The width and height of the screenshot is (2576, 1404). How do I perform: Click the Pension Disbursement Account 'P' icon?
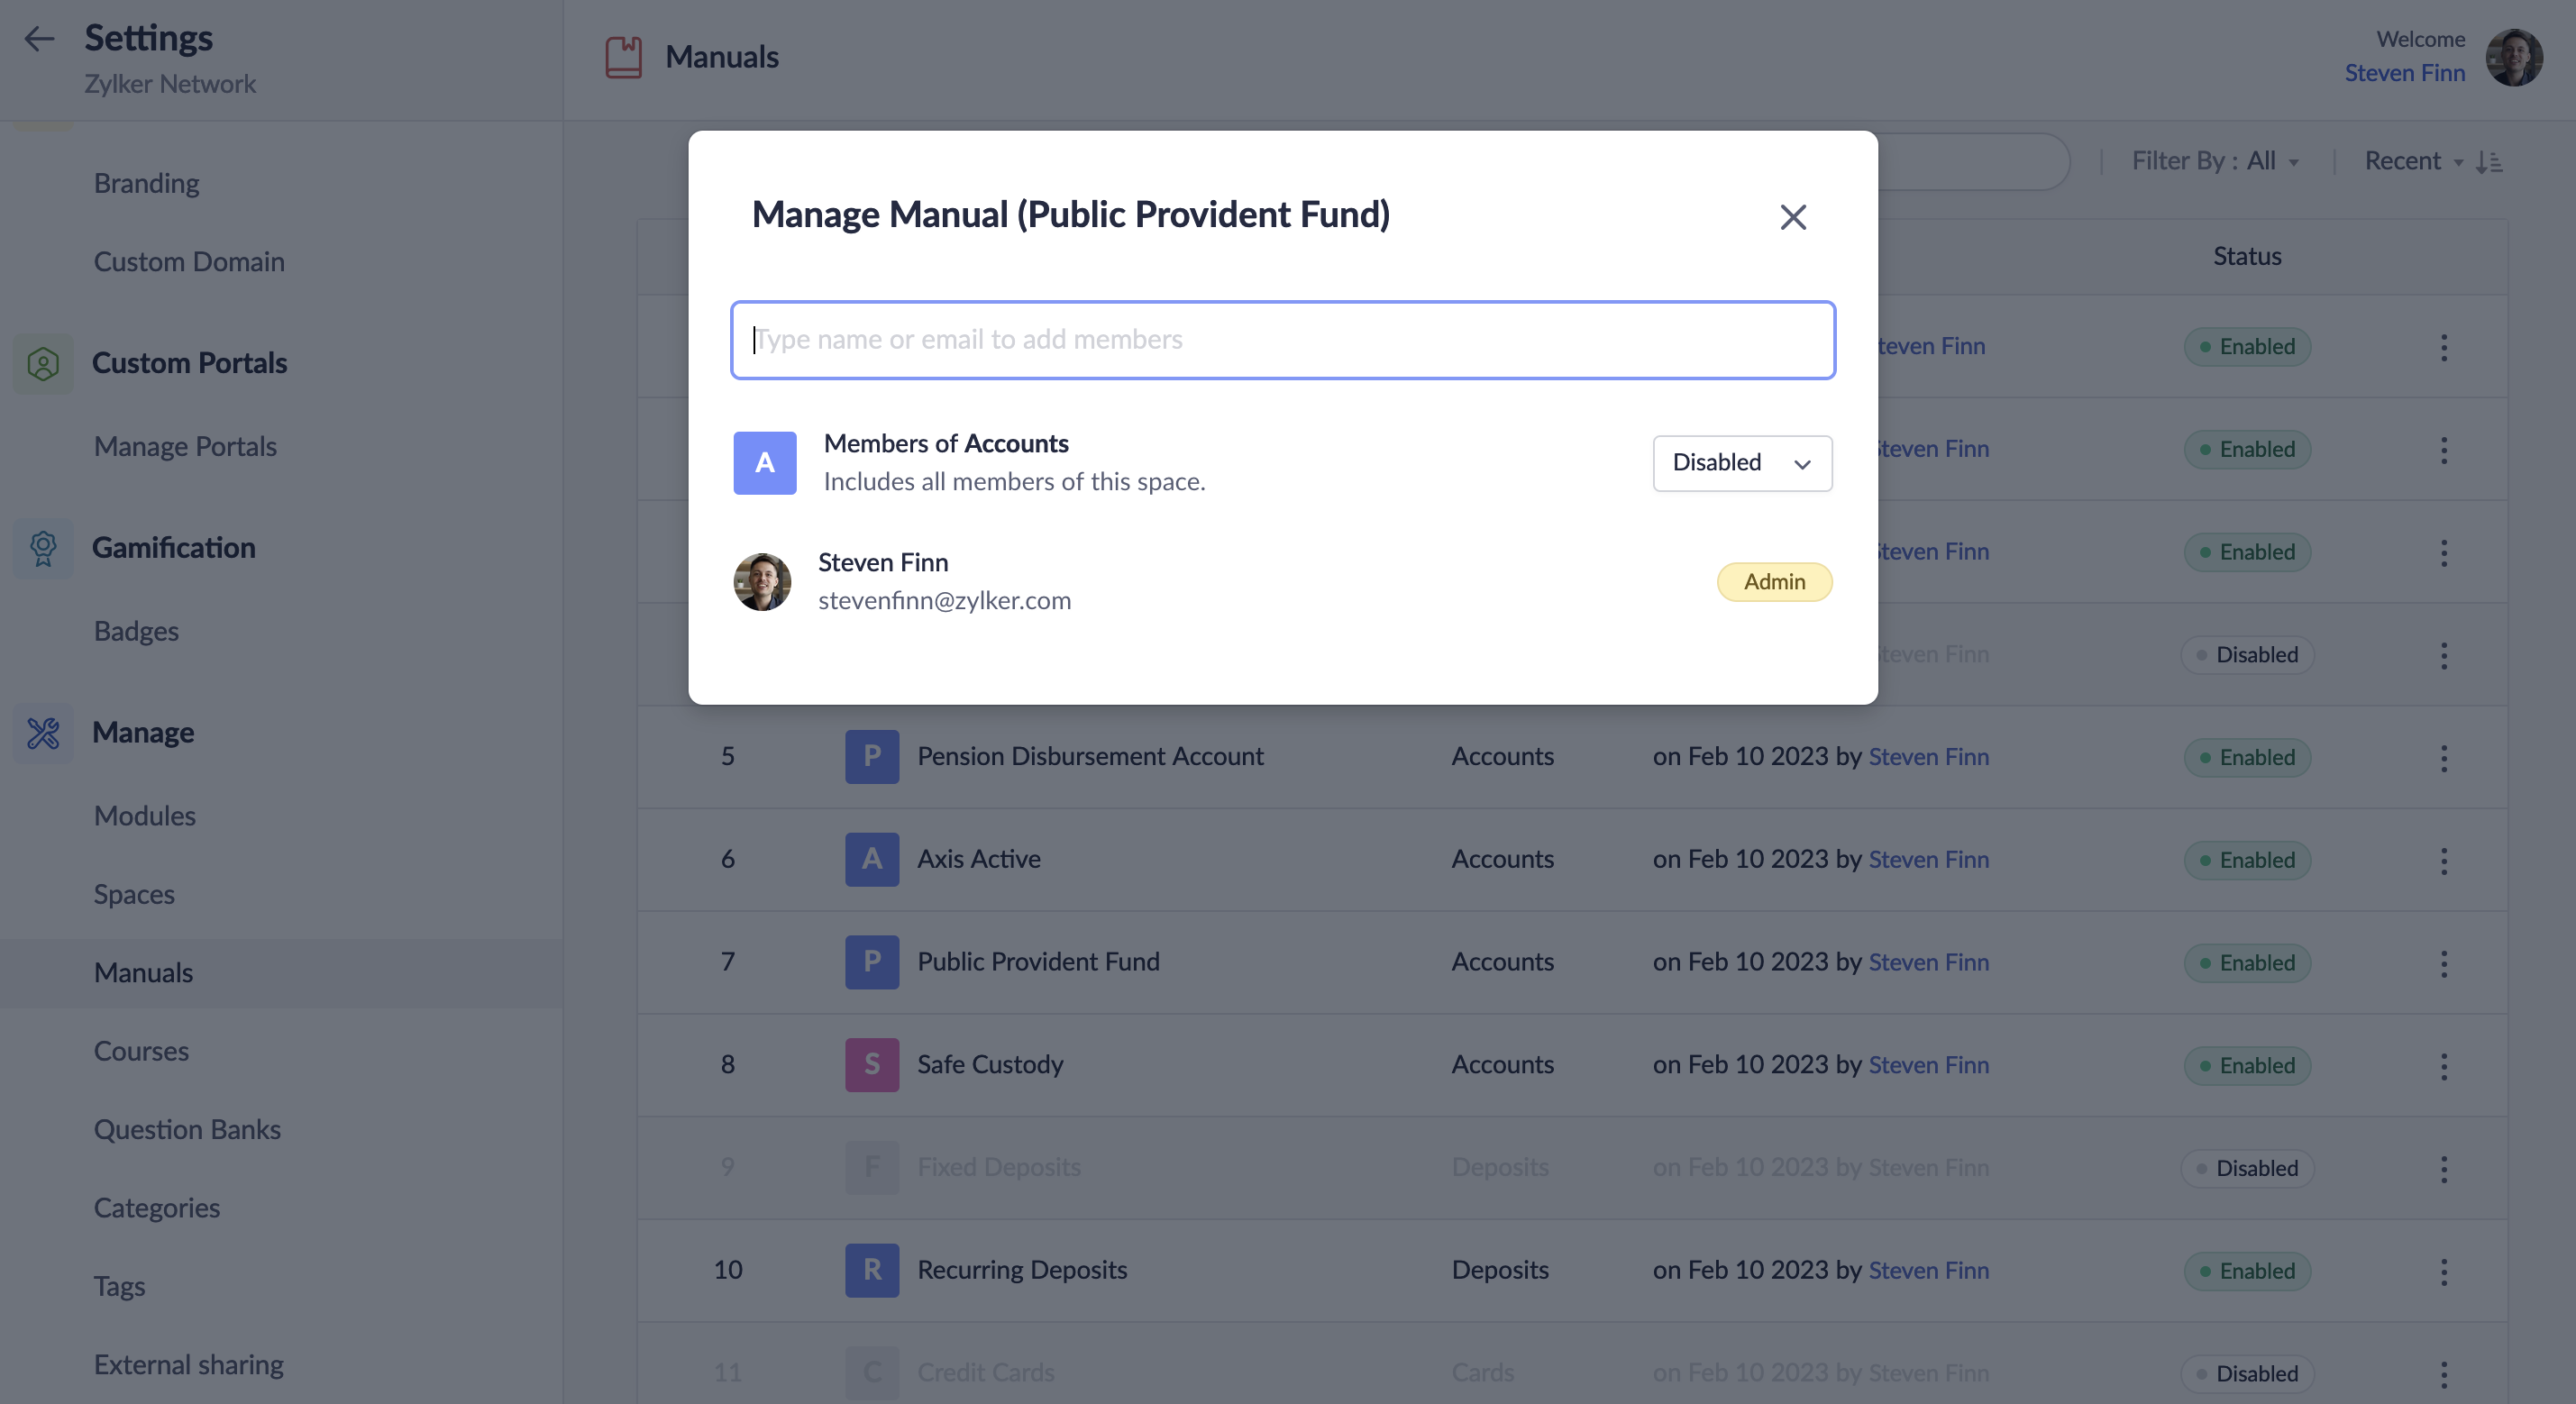[x=872, y=757]
